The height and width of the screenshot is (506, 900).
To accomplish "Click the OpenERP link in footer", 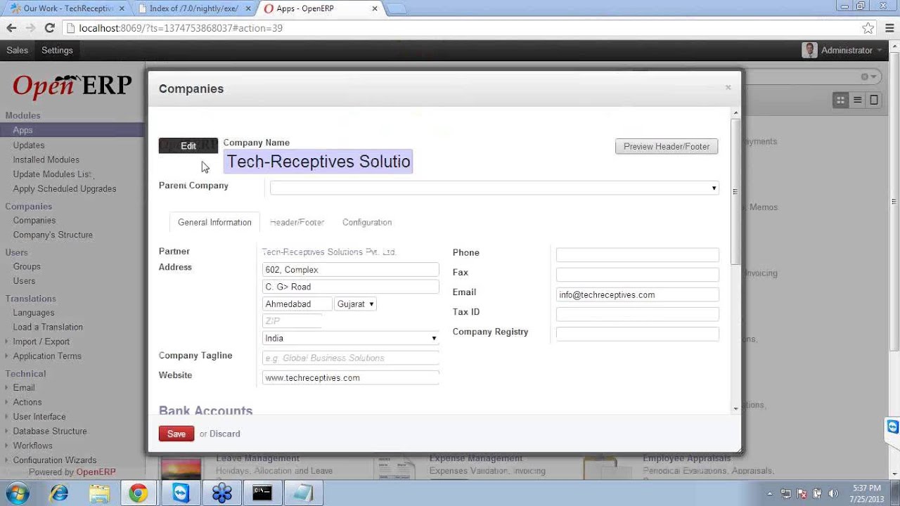I will pyautogui.click(x=96, y=472).
